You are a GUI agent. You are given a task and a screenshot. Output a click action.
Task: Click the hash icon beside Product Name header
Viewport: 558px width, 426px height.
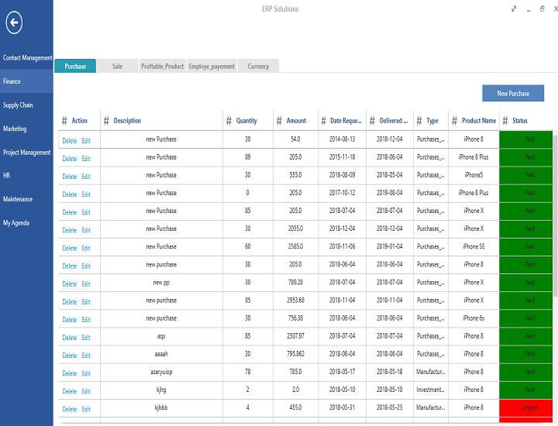tap(454, 121)
